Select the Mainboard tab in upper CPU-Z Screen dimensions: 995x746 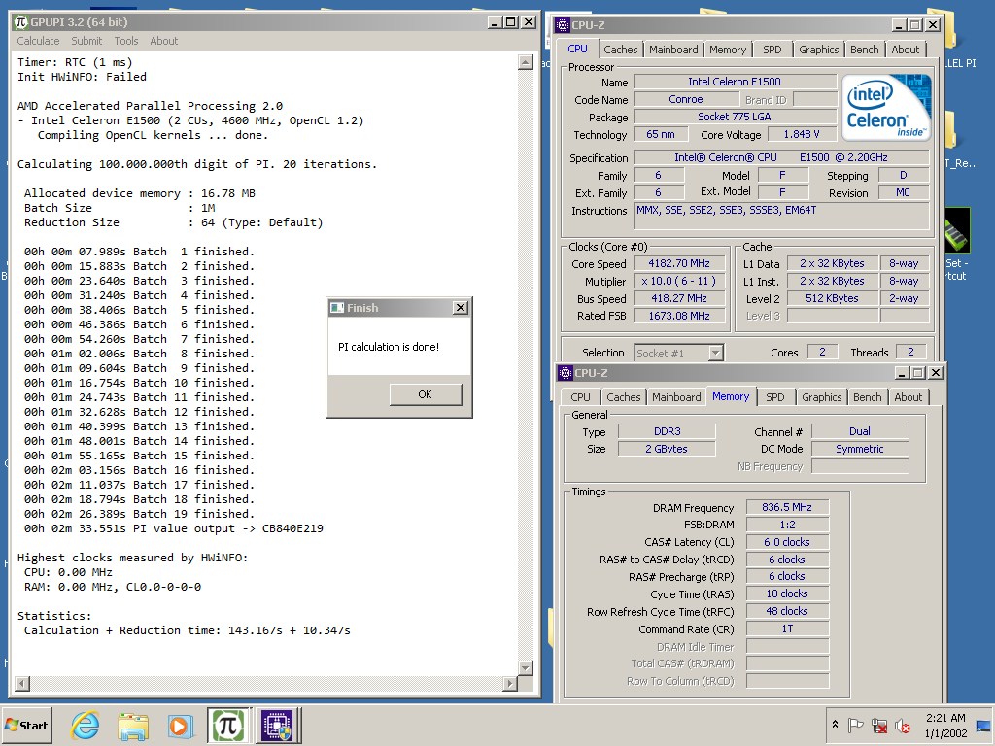pyautogui.click(x=673, y=50)
